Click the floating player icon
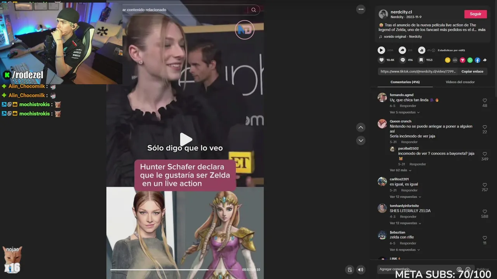Viewport: 497px width, 279px height. pos(350,270)
